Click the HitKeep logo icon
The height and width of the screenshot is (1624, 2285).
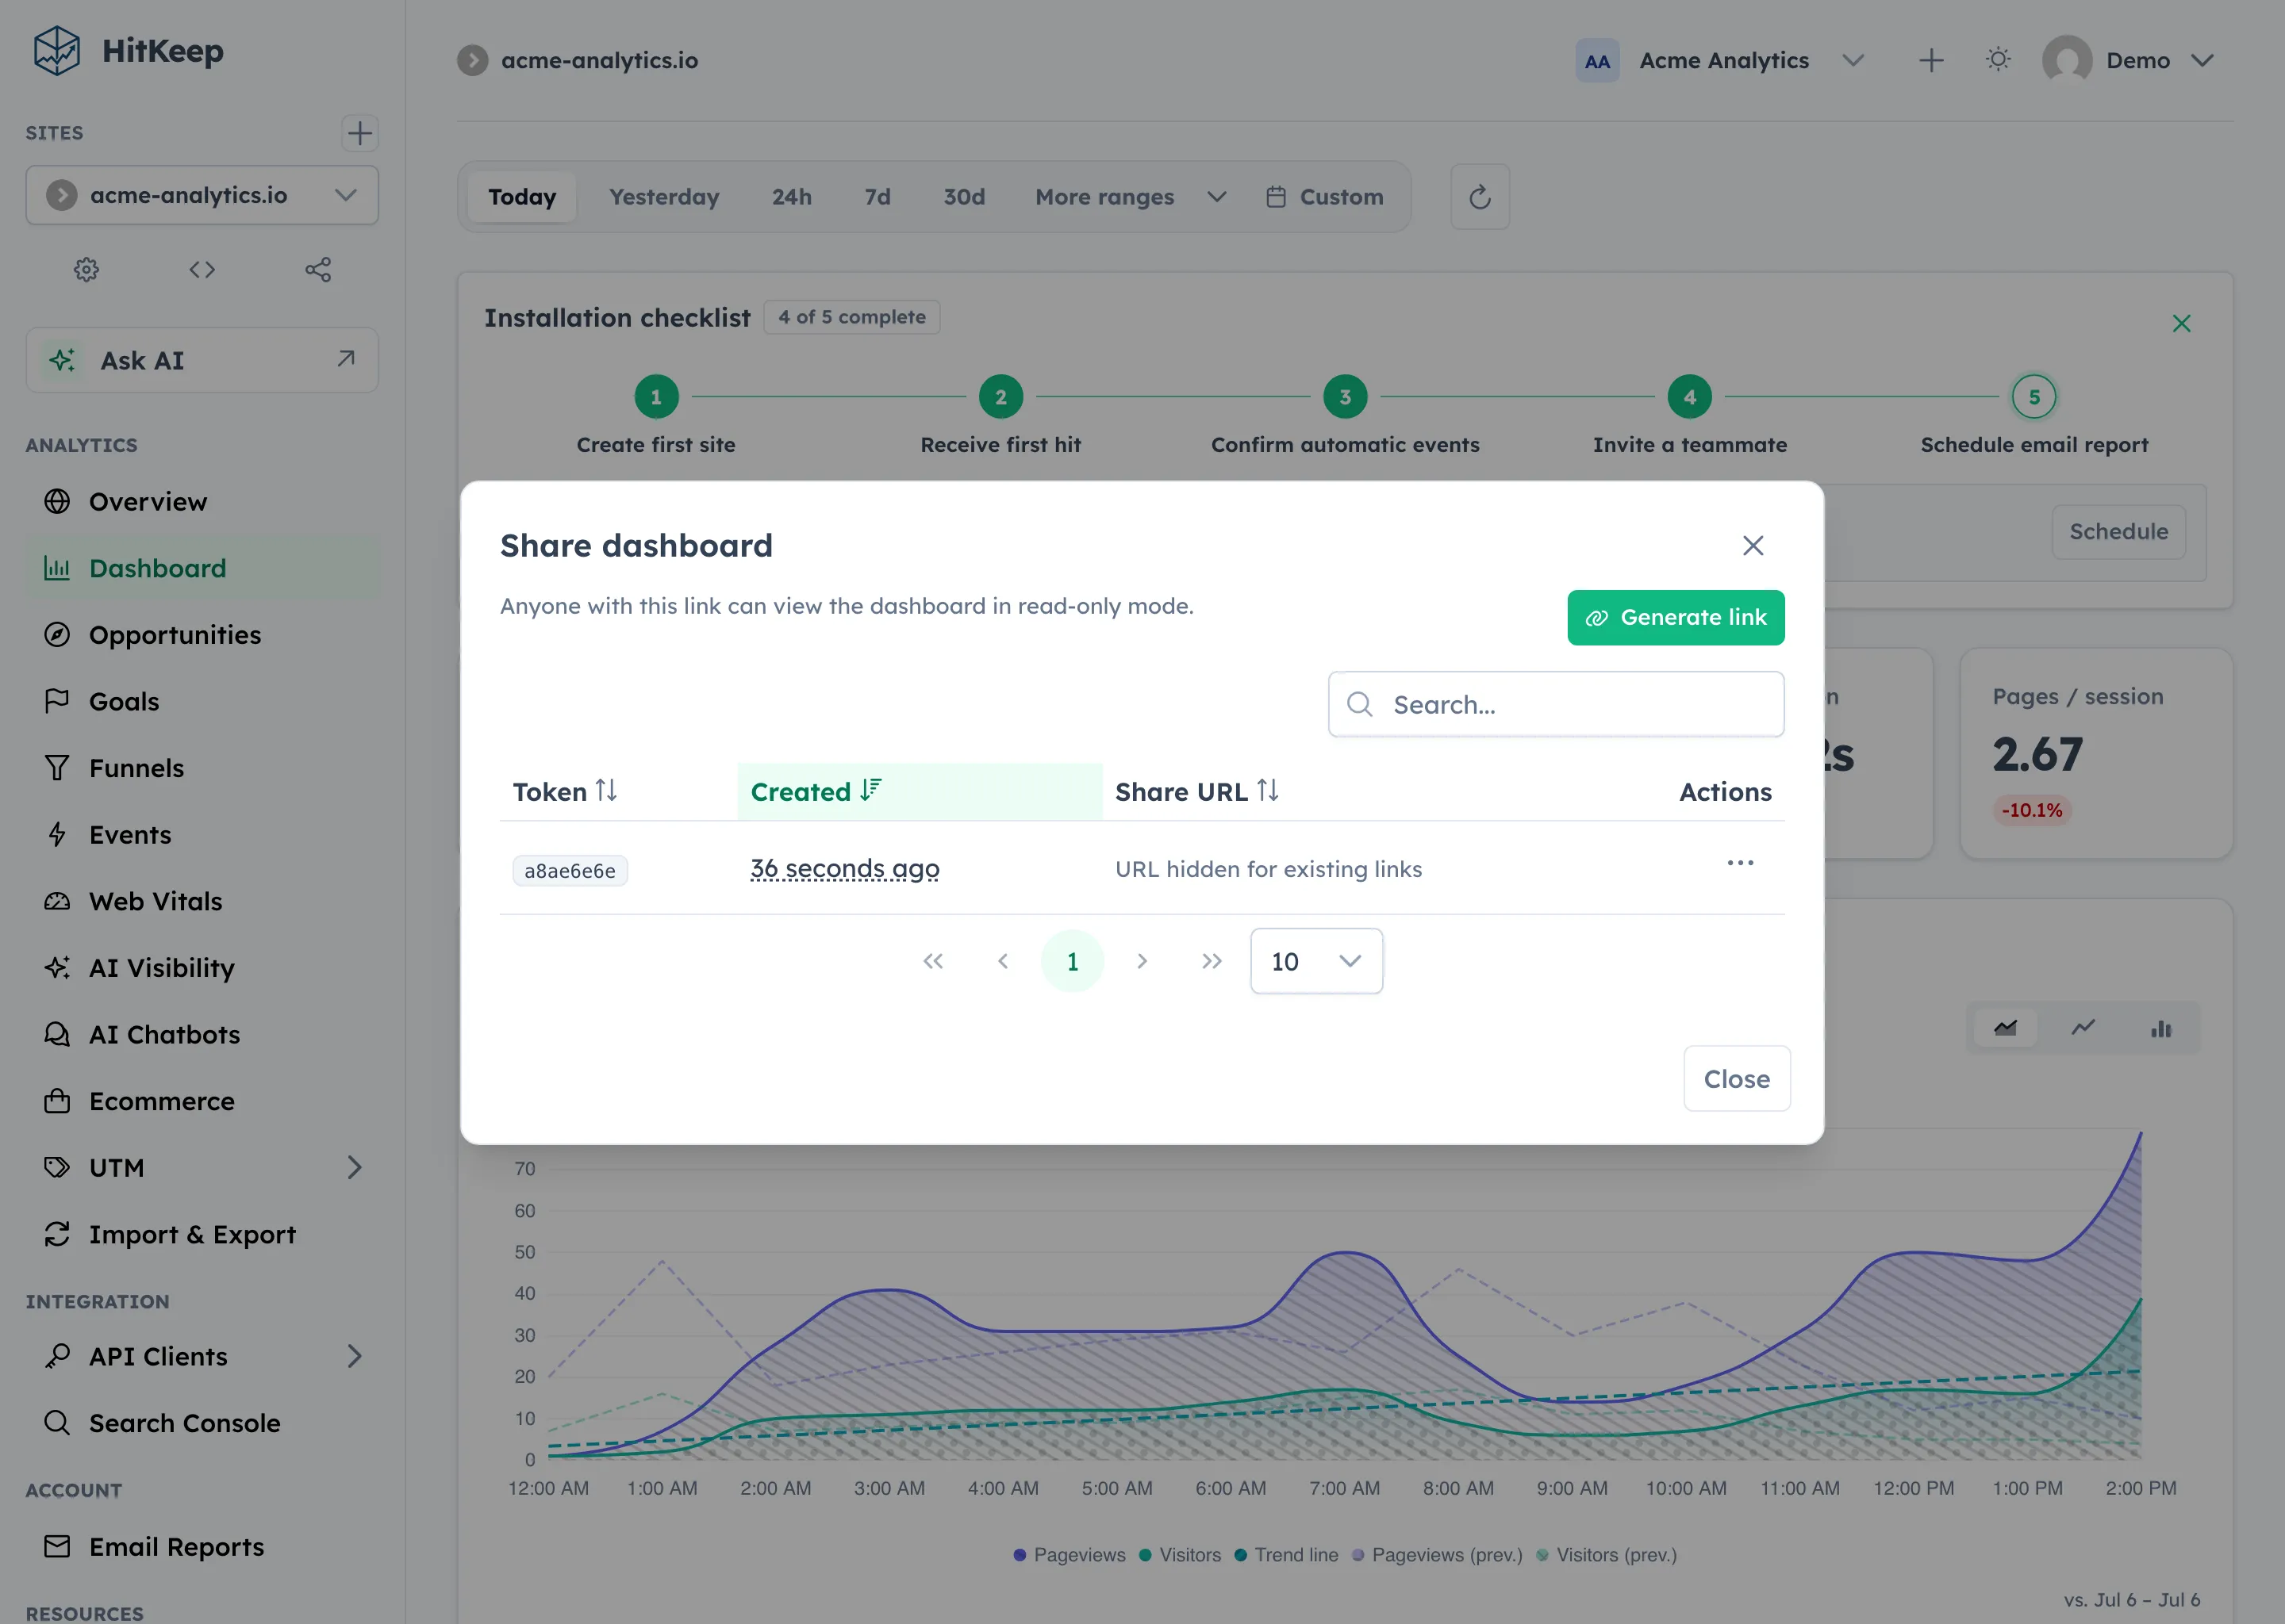pos(56,51)
